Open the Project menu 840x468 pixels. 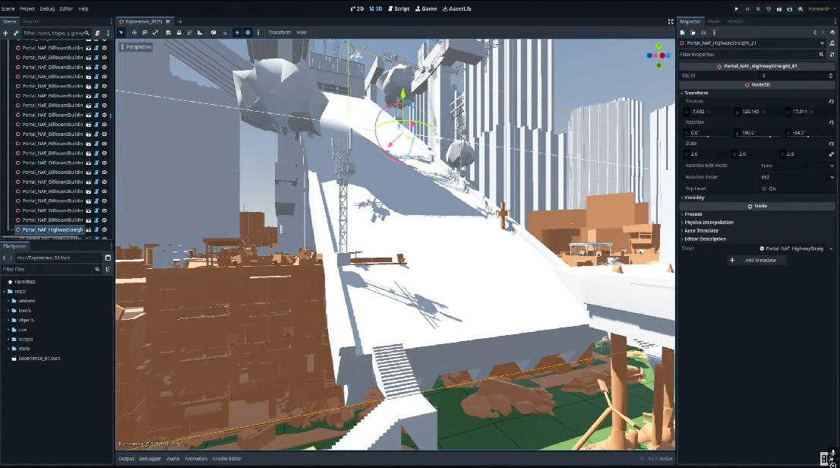(27, 8)
